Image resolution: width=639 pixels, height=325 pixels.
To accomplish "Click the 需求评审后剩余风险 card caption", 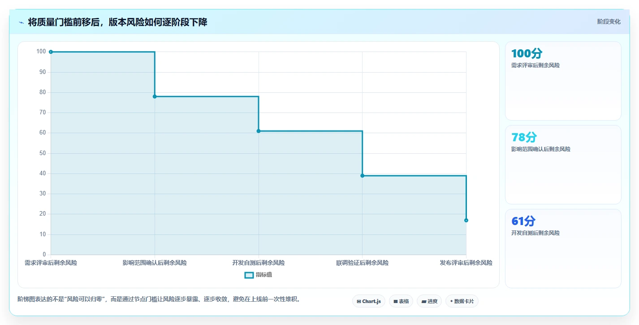I will (535, 65).
